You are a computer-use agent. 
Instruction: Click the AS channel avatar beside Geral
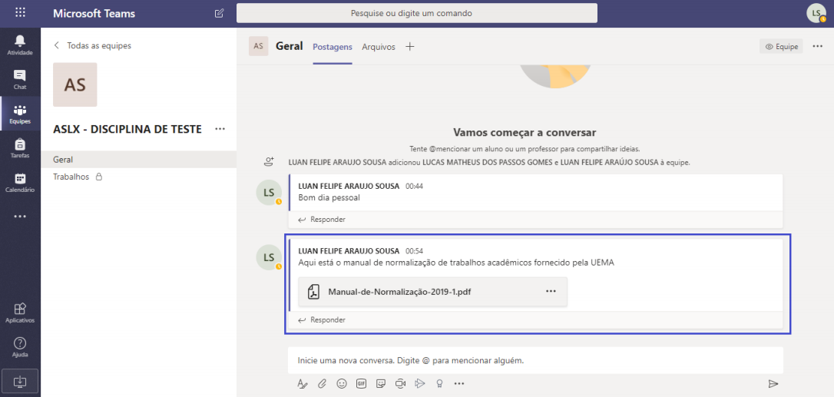259,46
